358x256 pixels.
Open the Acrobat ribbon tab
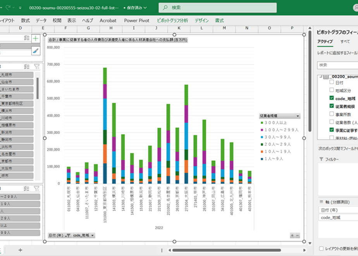tap(108, 21)
